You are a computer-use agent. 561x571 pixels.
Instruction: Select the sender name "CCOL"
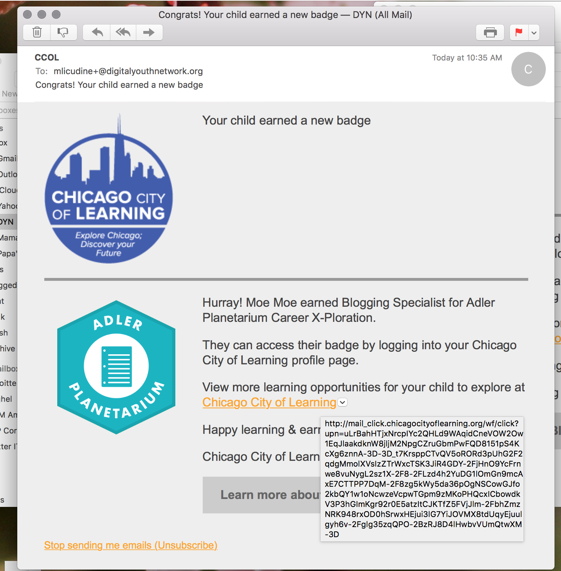47,58
